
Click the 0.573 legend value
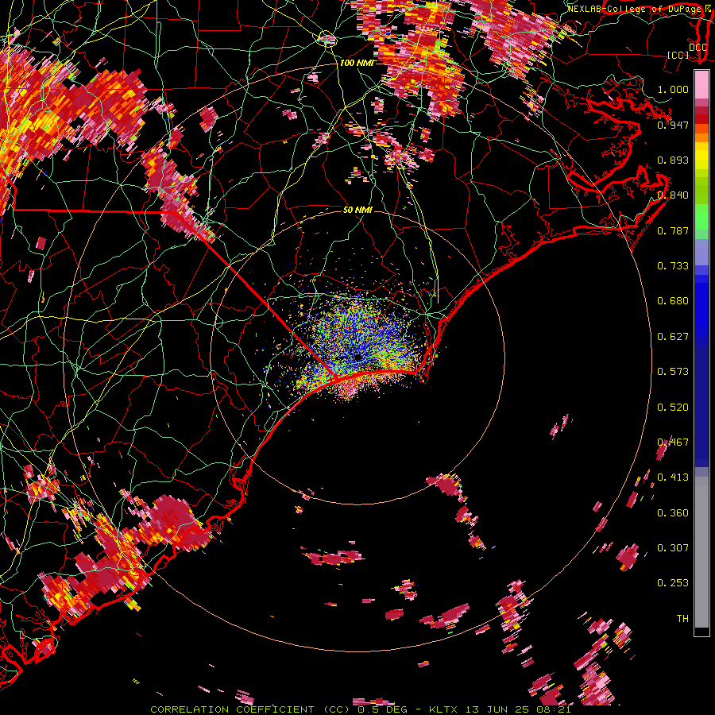click(x=673, y=372)
